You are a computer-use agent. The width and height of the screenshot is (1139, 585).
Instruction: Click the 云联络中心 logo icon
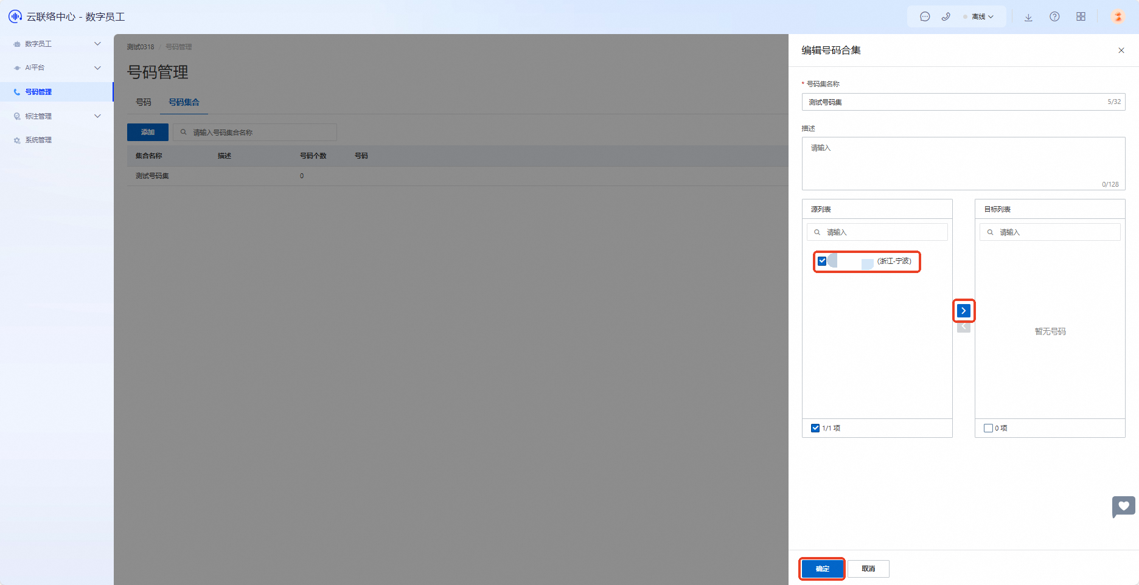point(15,16)
